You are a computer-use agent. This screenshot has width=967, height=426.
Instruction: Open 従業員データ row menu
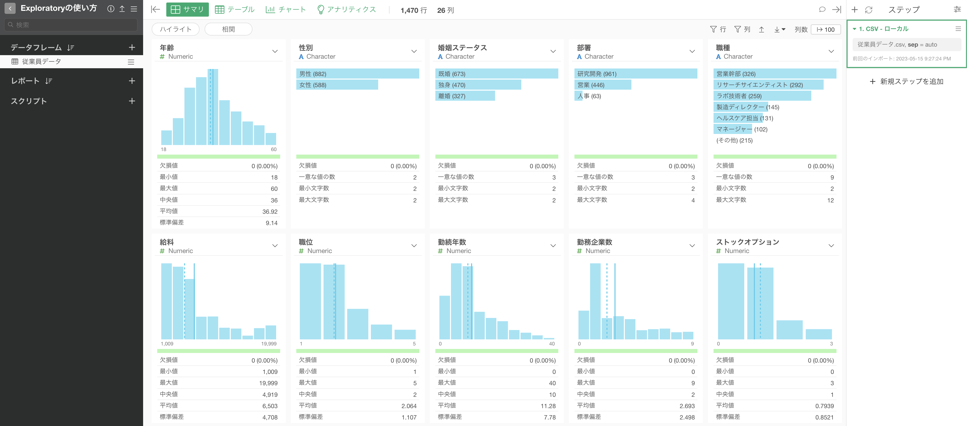pos(131,62)
